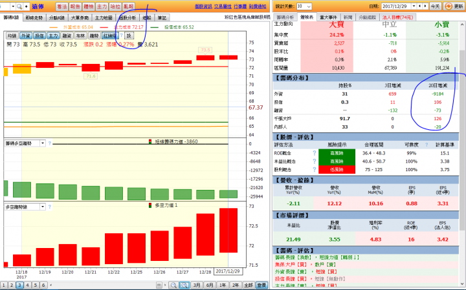Click the 報告 button
Viewport: 466px width, 290px height.
(75, 6)
